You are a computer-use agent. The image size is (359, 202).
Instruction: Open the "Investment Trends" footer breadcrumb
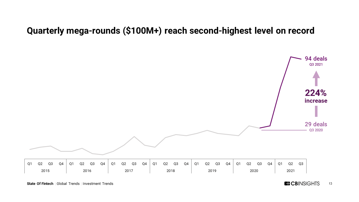98,184
